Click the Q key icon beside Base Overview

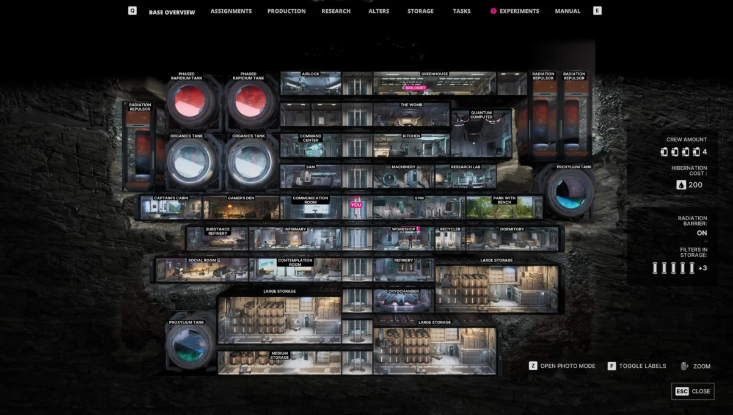[133, 10]
